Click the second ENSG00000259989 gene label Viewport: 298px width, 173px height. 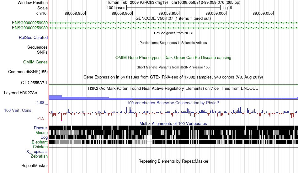pyautogui.click(x=30, y=28)
